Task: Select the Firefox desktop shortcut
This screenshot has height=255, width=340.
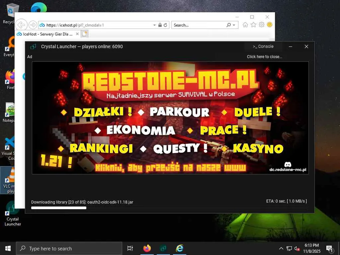Action: click(10, 79)
